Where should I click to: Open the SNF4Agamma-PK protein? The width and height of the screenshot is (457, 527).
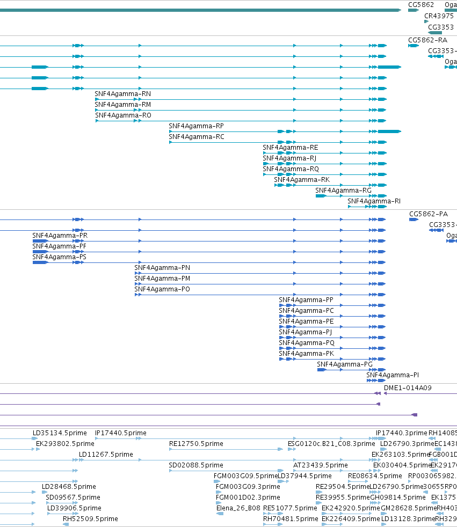[306, 354]
